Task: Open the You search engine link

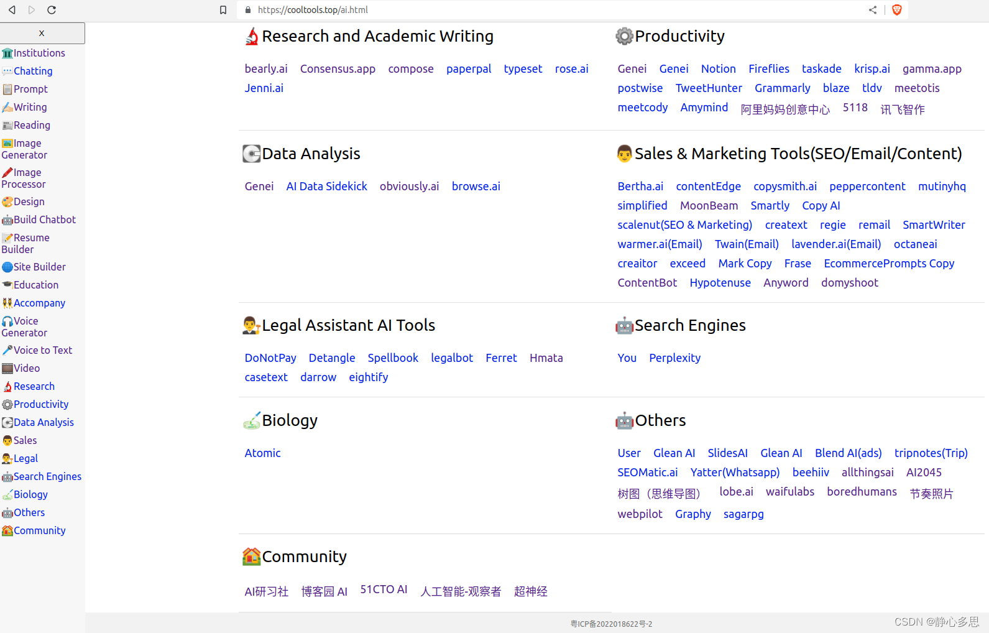Action: click(x=627, y=358)
